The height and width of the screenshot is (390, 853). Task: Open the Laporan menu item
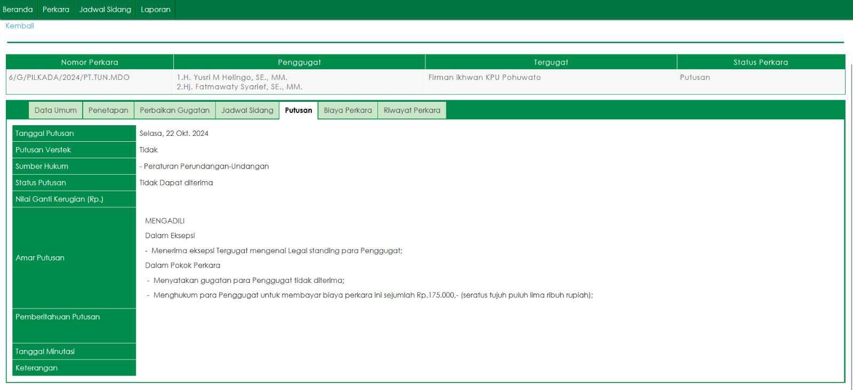(156, 10)
